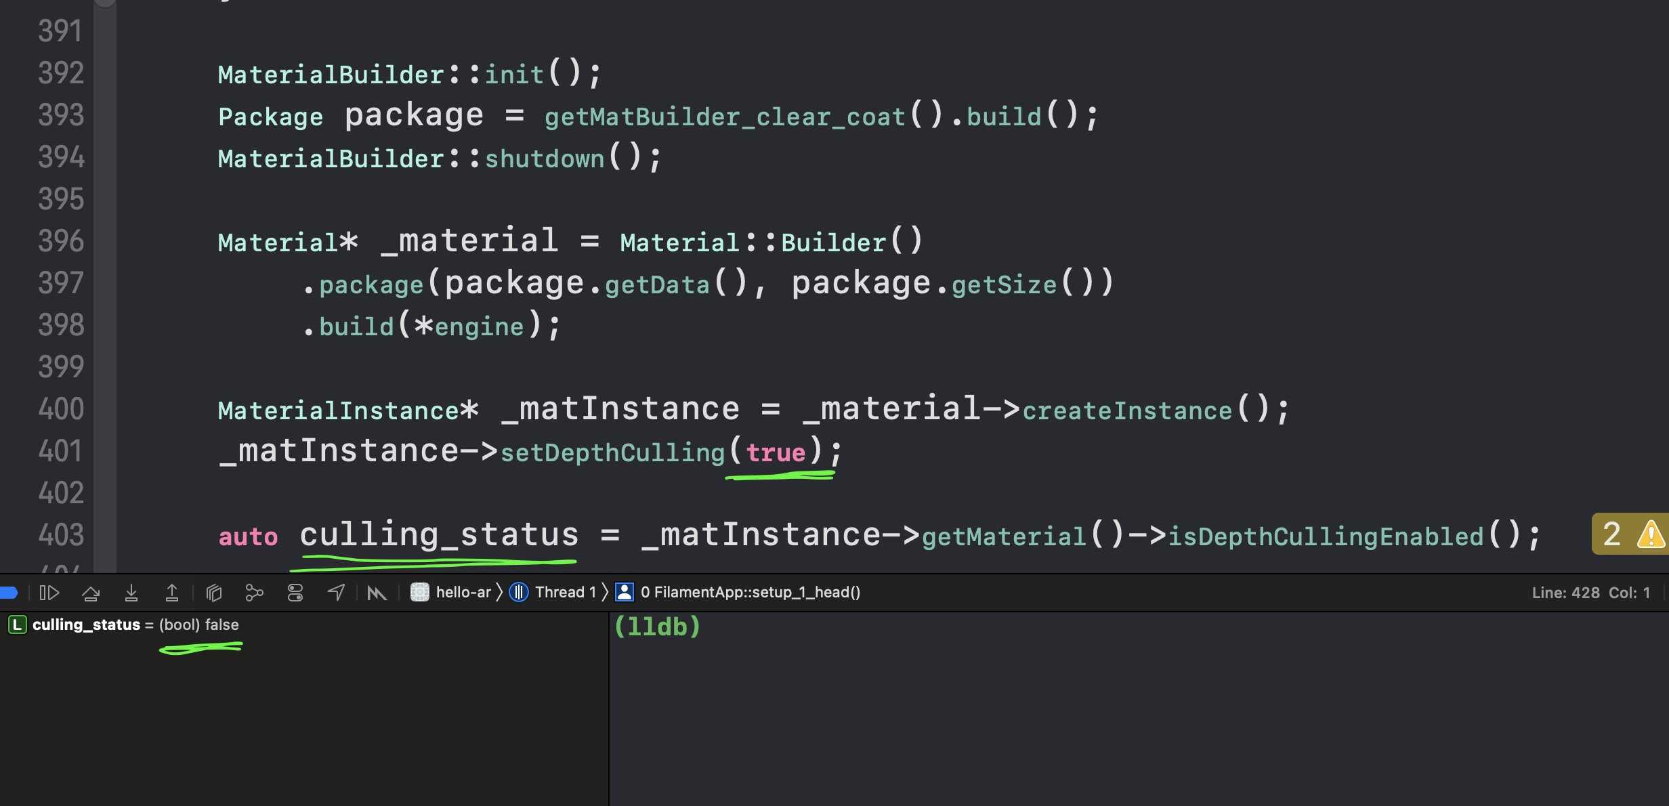Click the frame icon beside FilamentApp::setup_1_head

pos(624,592)
